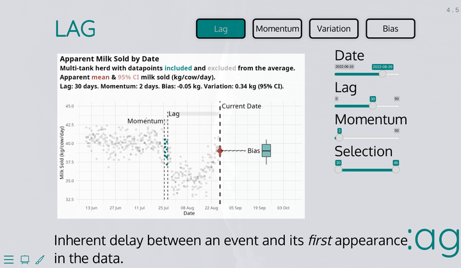Activate the pen drawing notes icon
Image resolution: width=461 pixels, height=268 pixels.
click(40, 259)
